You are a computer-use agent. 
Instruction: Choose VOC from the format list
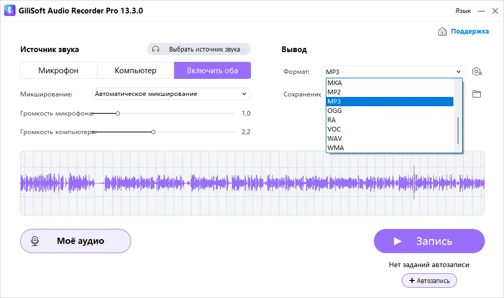click(390, 129)
